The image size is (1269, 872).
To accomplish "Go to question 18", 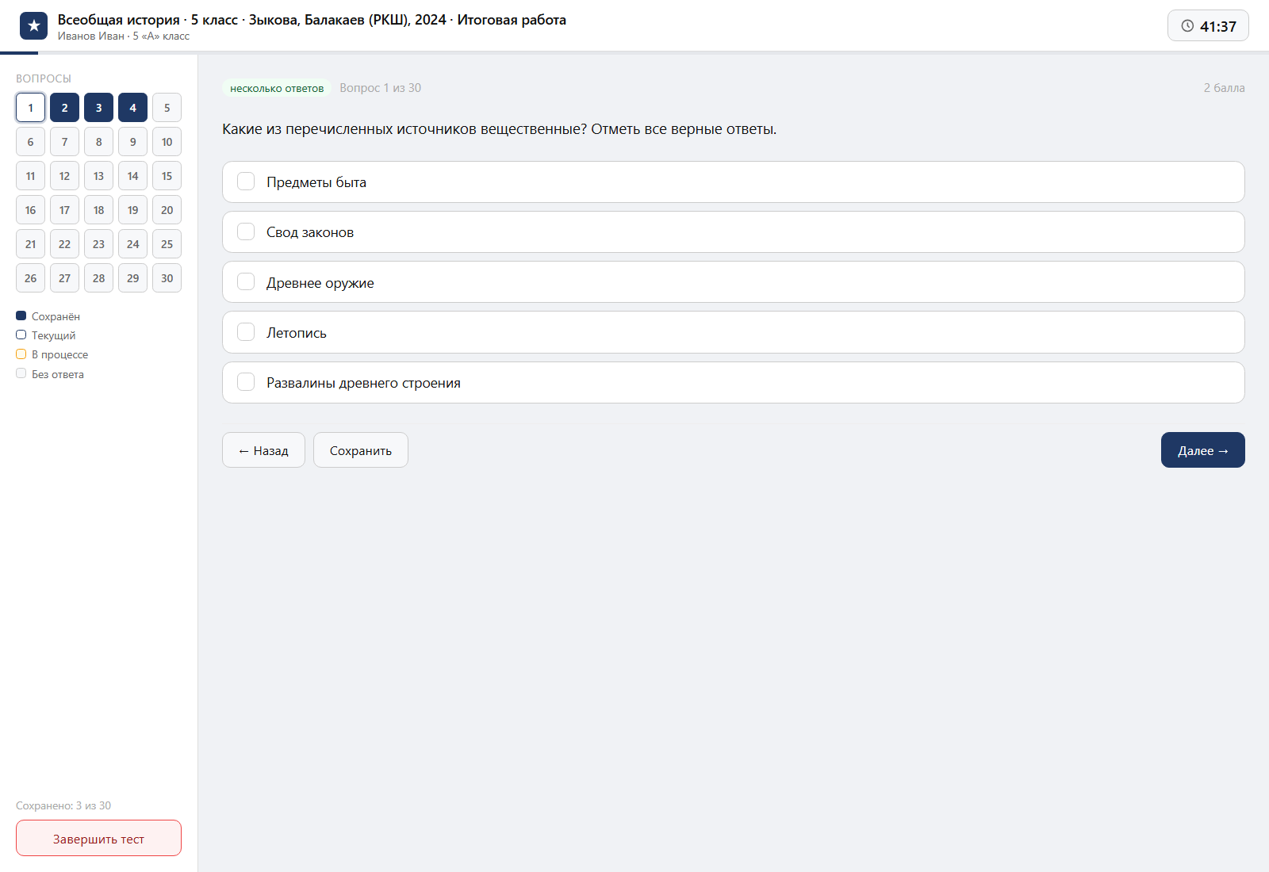I will click(x=98, y=210).
